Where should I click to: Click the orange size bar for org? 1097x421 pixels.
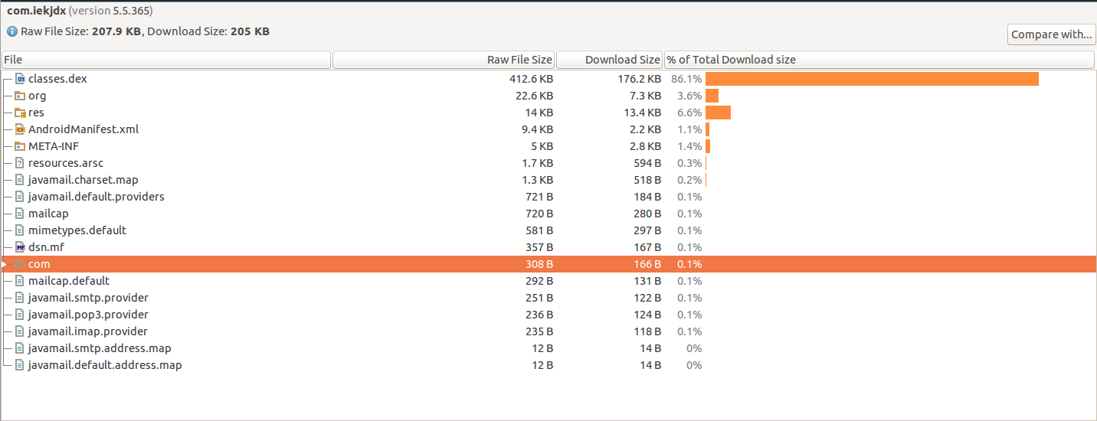click(x=712, y=96)
